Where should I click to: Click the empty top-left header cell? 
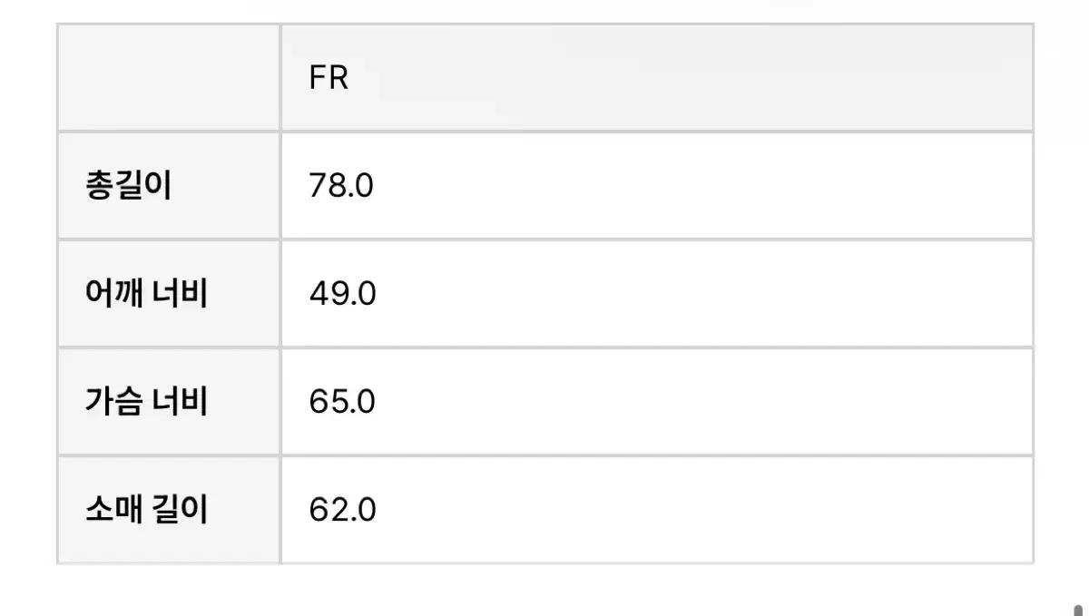tap(169, 78)
